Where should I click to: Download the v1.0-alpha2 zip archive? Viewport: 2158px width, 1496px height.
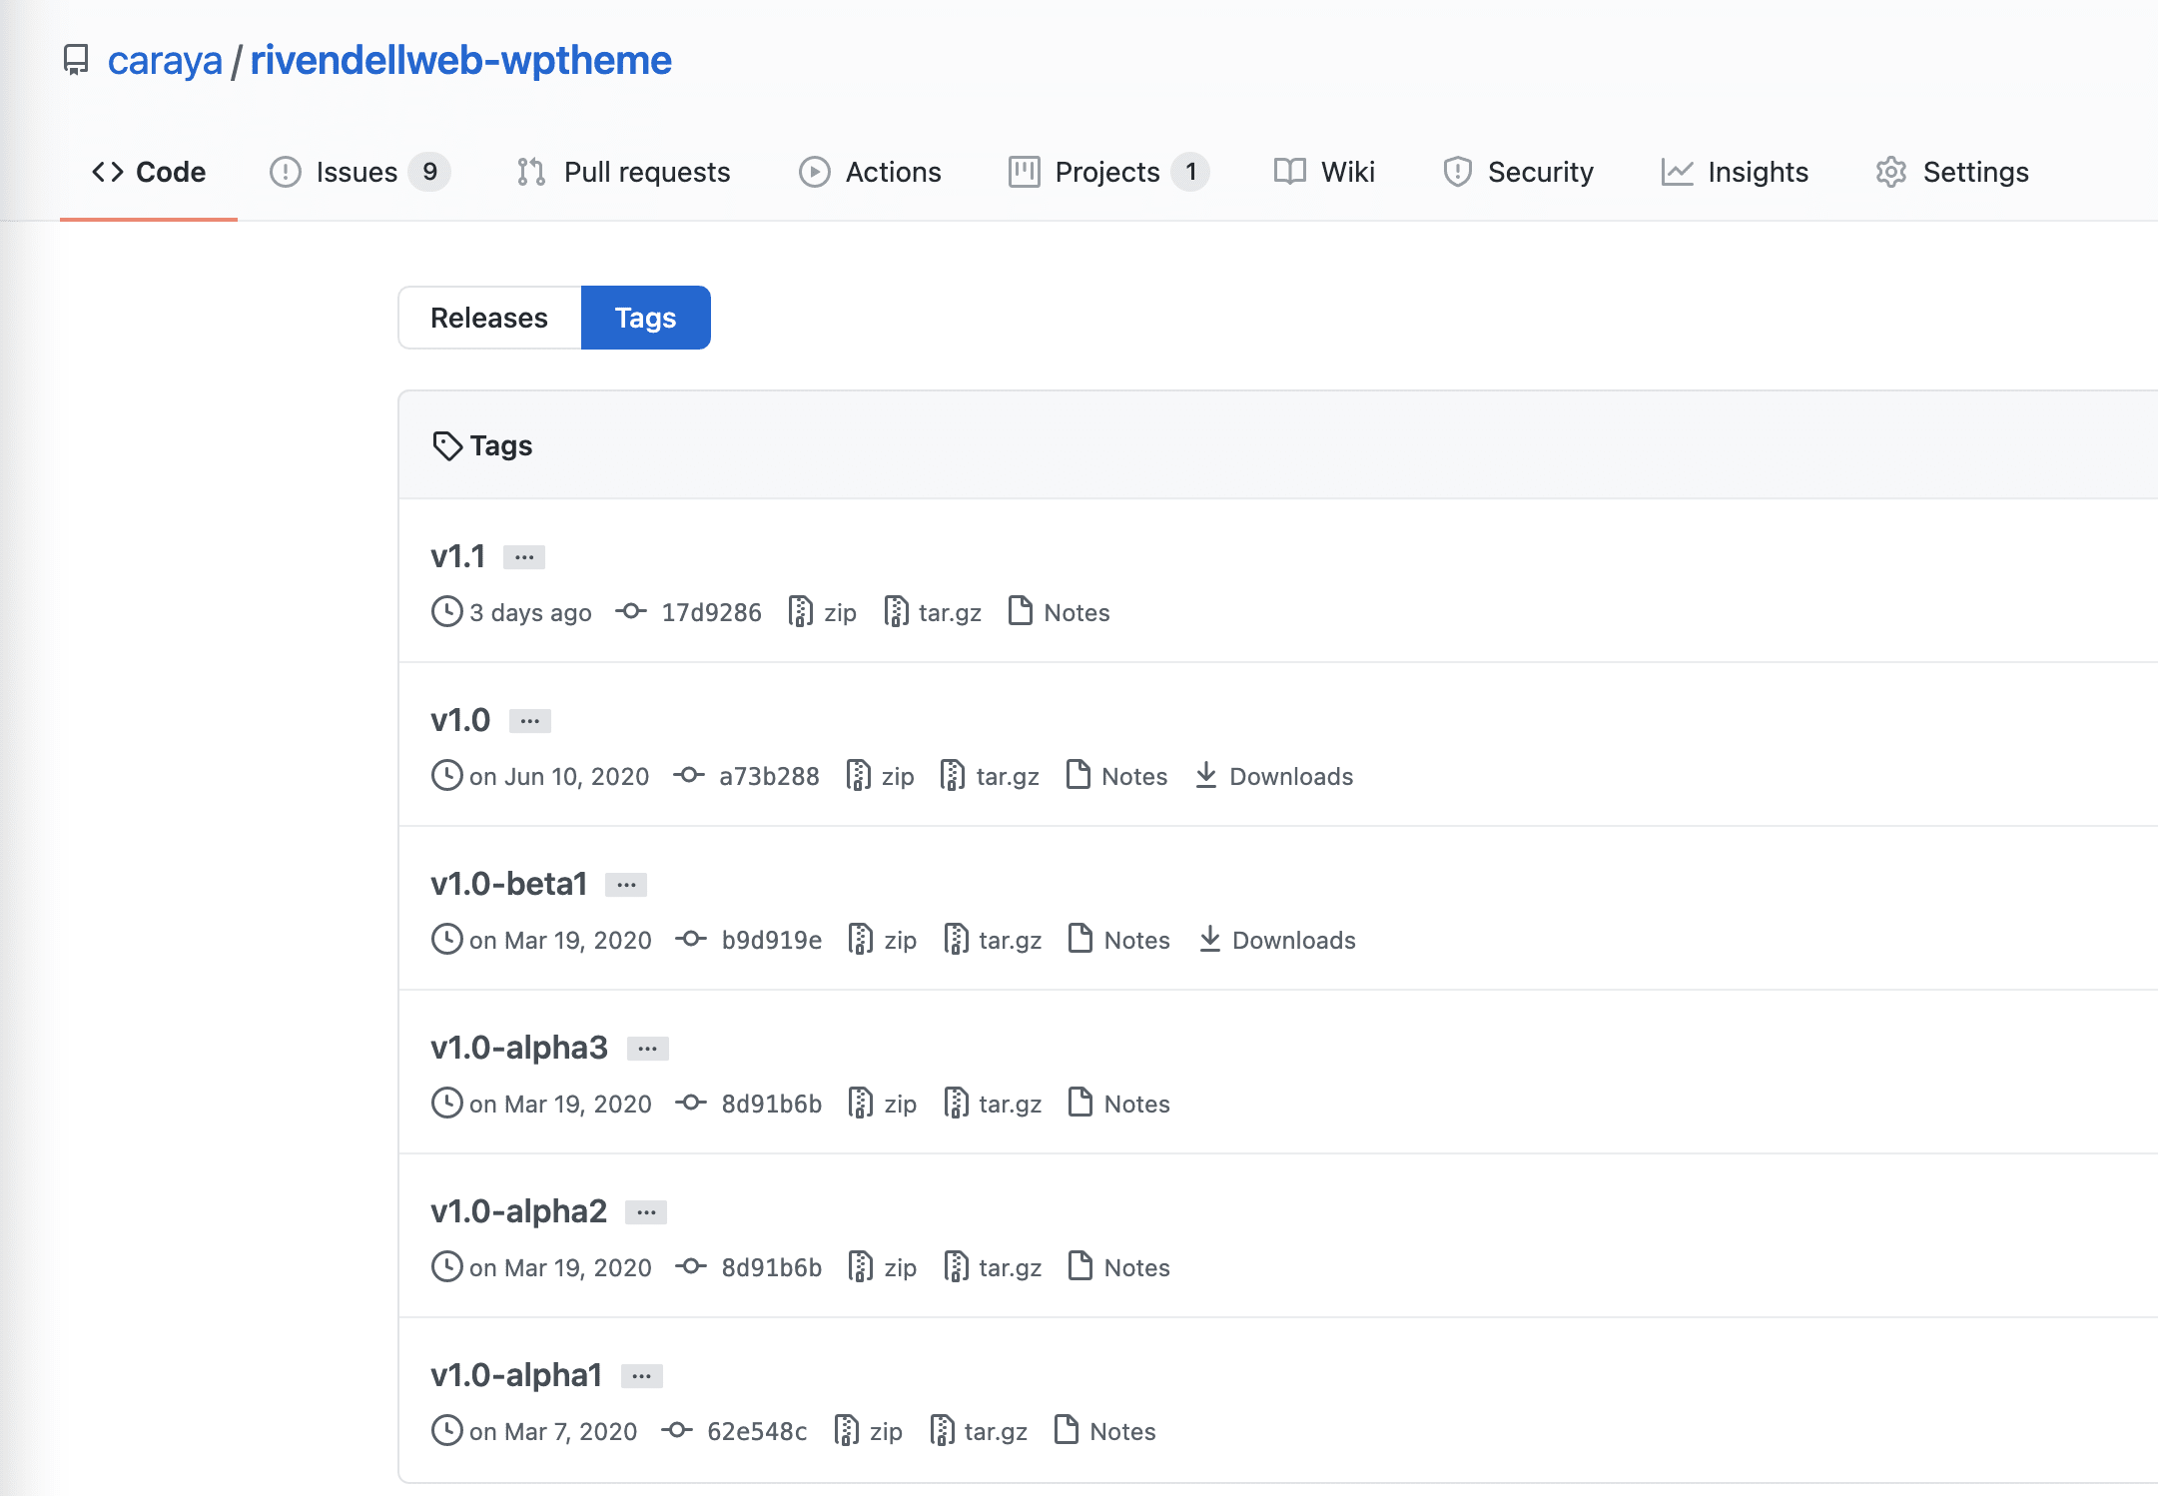tap(883, 1267)
